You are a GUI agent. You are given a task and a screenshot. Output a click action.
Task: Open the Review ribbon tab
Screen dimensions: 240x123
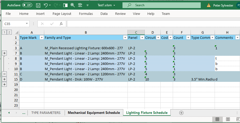[120, 14]
